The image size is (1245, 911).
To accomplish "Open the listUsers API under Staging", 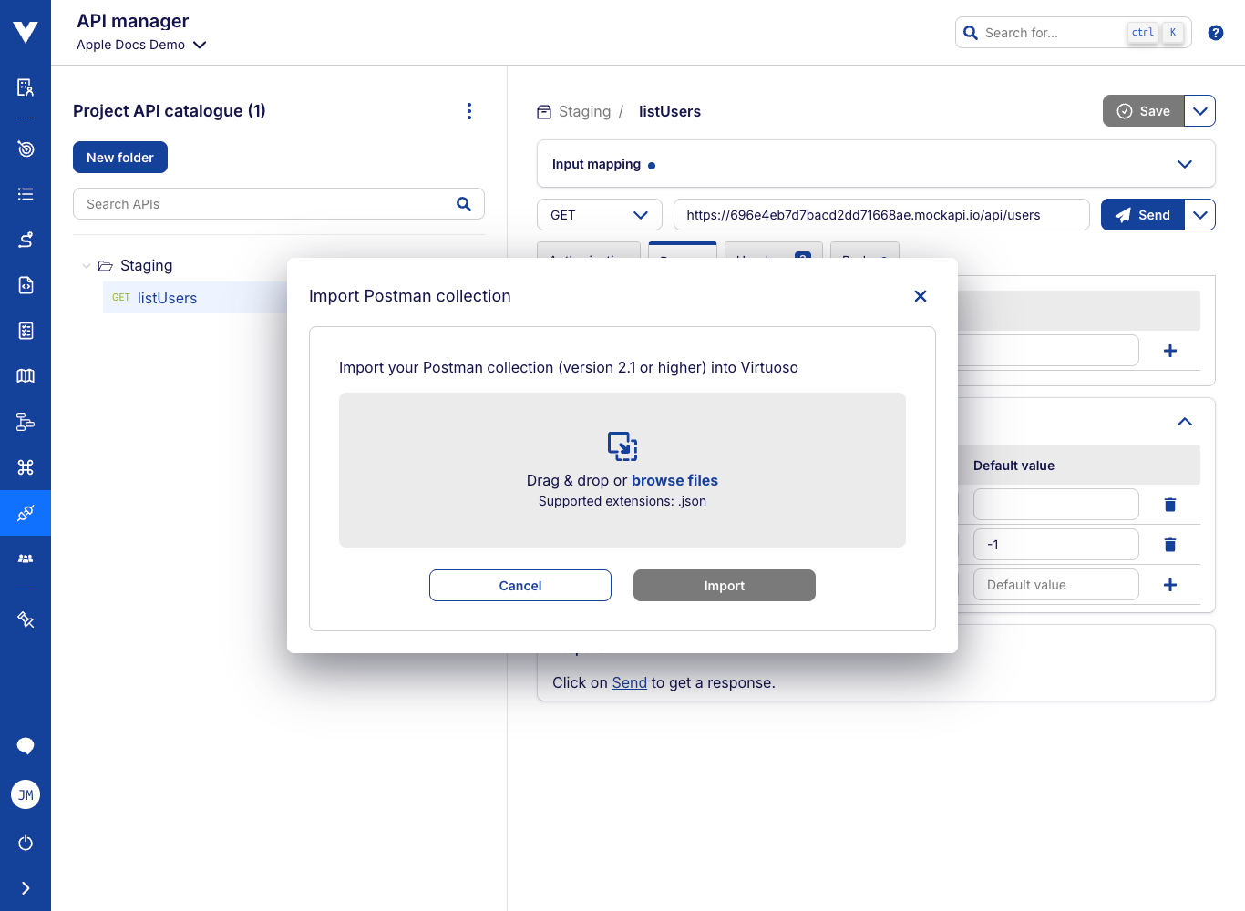I will coord(167,297).
